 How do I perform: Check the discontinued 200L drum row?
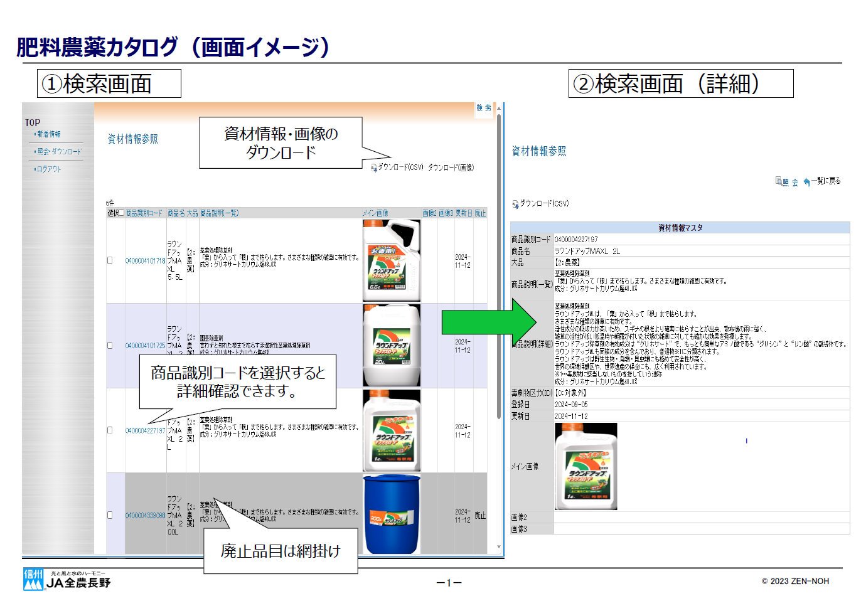click(110, 515)
